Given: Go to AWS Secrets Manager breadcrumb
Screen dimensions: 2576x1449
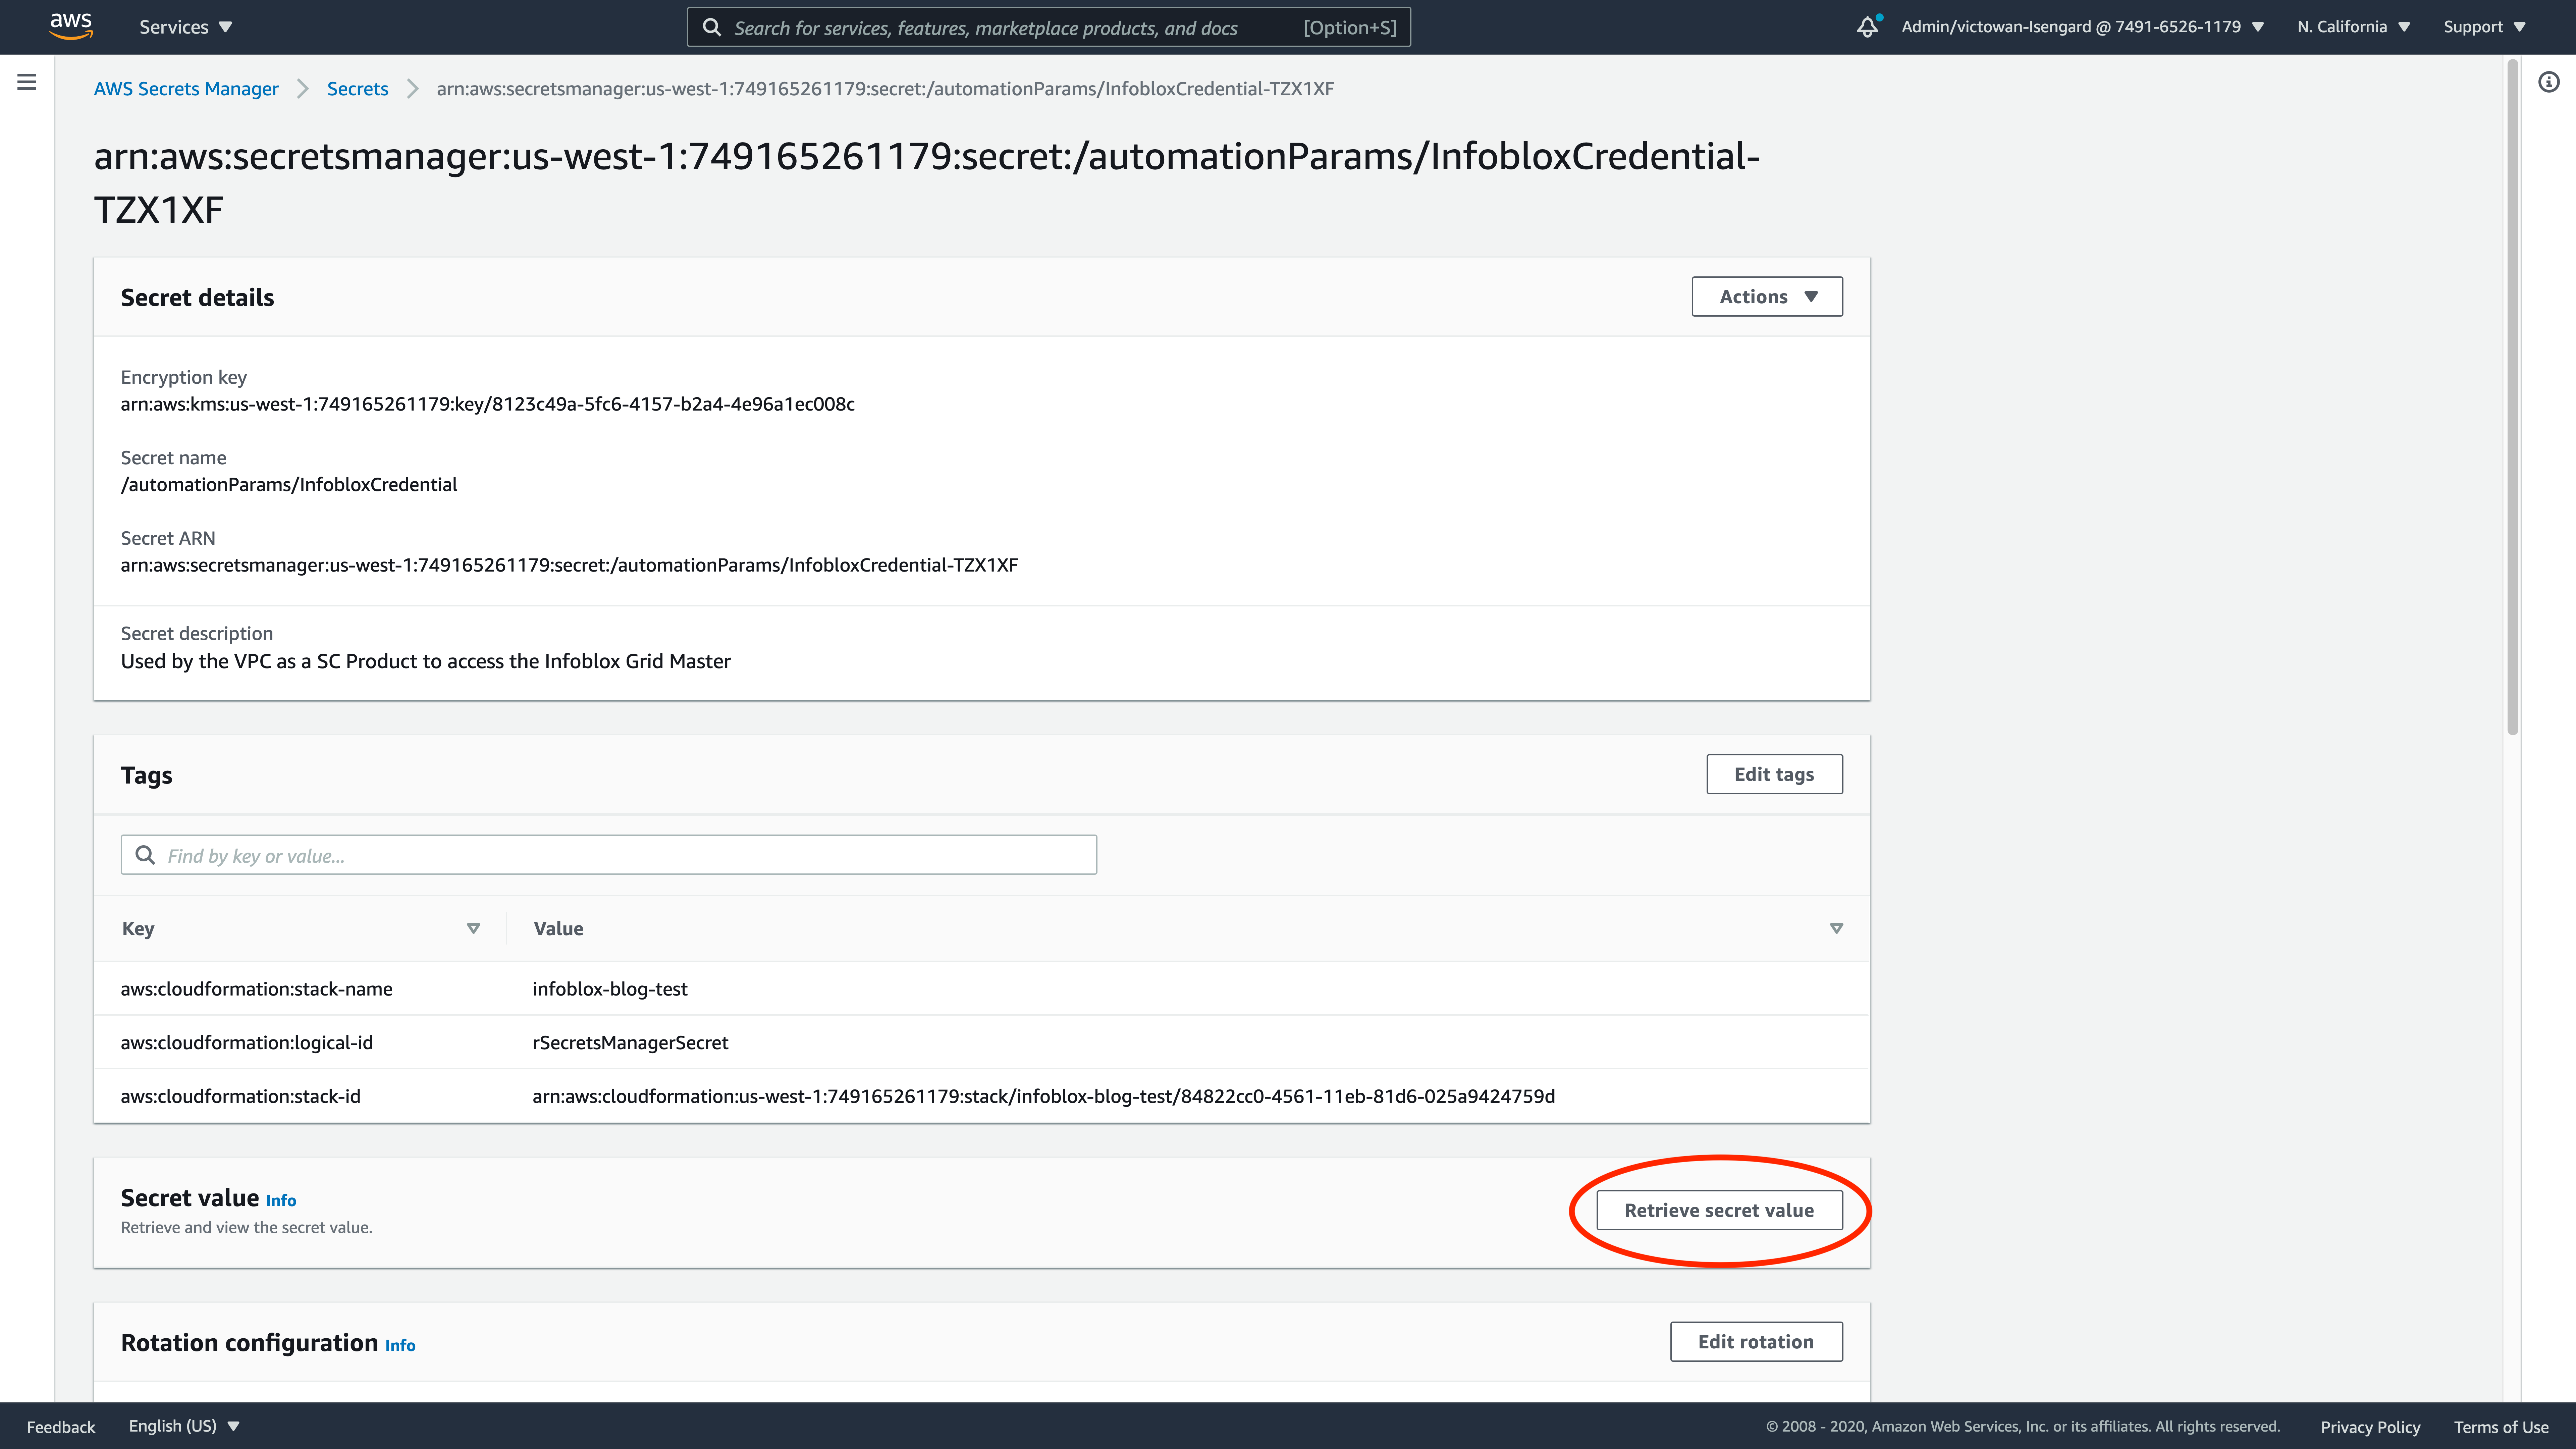Looking at the screenshot, I should pos(186,89).
